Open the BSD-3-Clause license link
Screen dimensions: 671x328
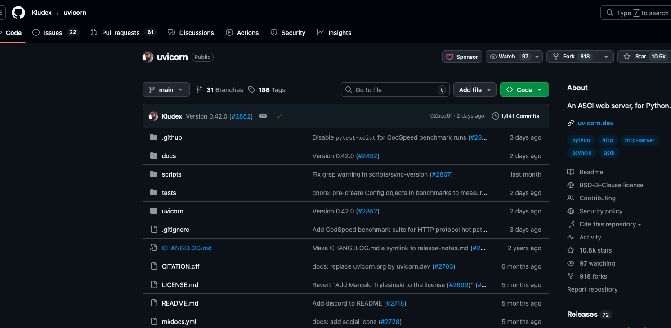point(605,185)
